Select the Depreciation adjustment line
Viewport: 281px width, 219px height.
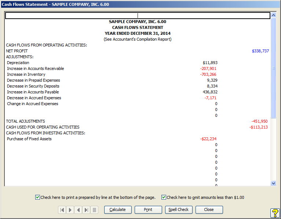click(18, 63)
